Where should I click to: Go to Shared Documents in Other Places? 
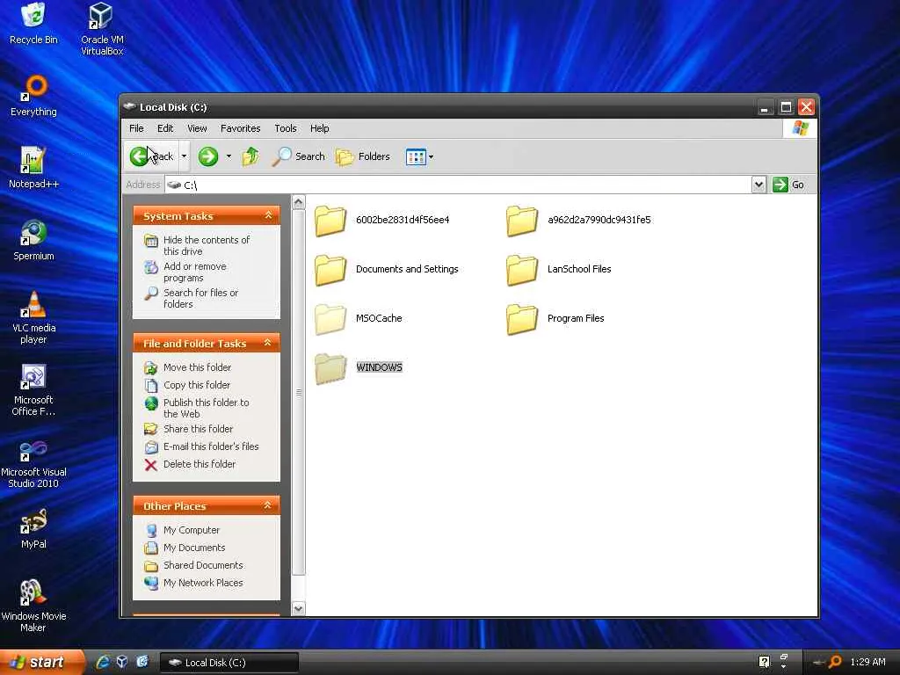coord(193,565)
